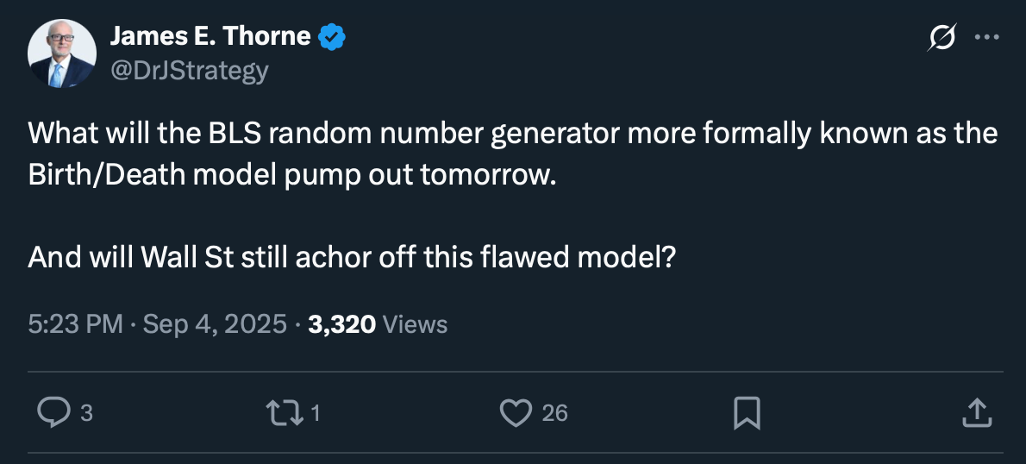Viewport: 1026px width, 464px height.
Task: Click the Grok icon on the post
Action: coord(942,37)
